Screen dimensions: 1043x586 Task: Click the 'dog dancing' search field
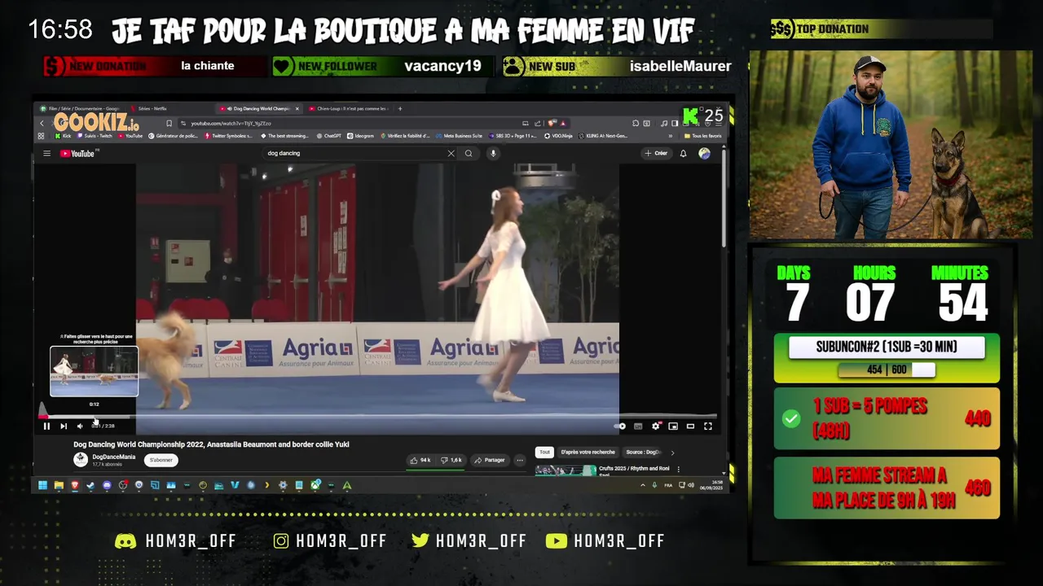pyautogui.click(x=354, y=153)
